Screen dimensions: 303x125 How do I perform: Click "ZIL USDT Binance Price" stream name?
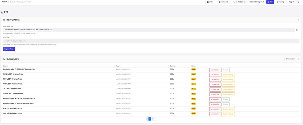[x=12, y=89]
